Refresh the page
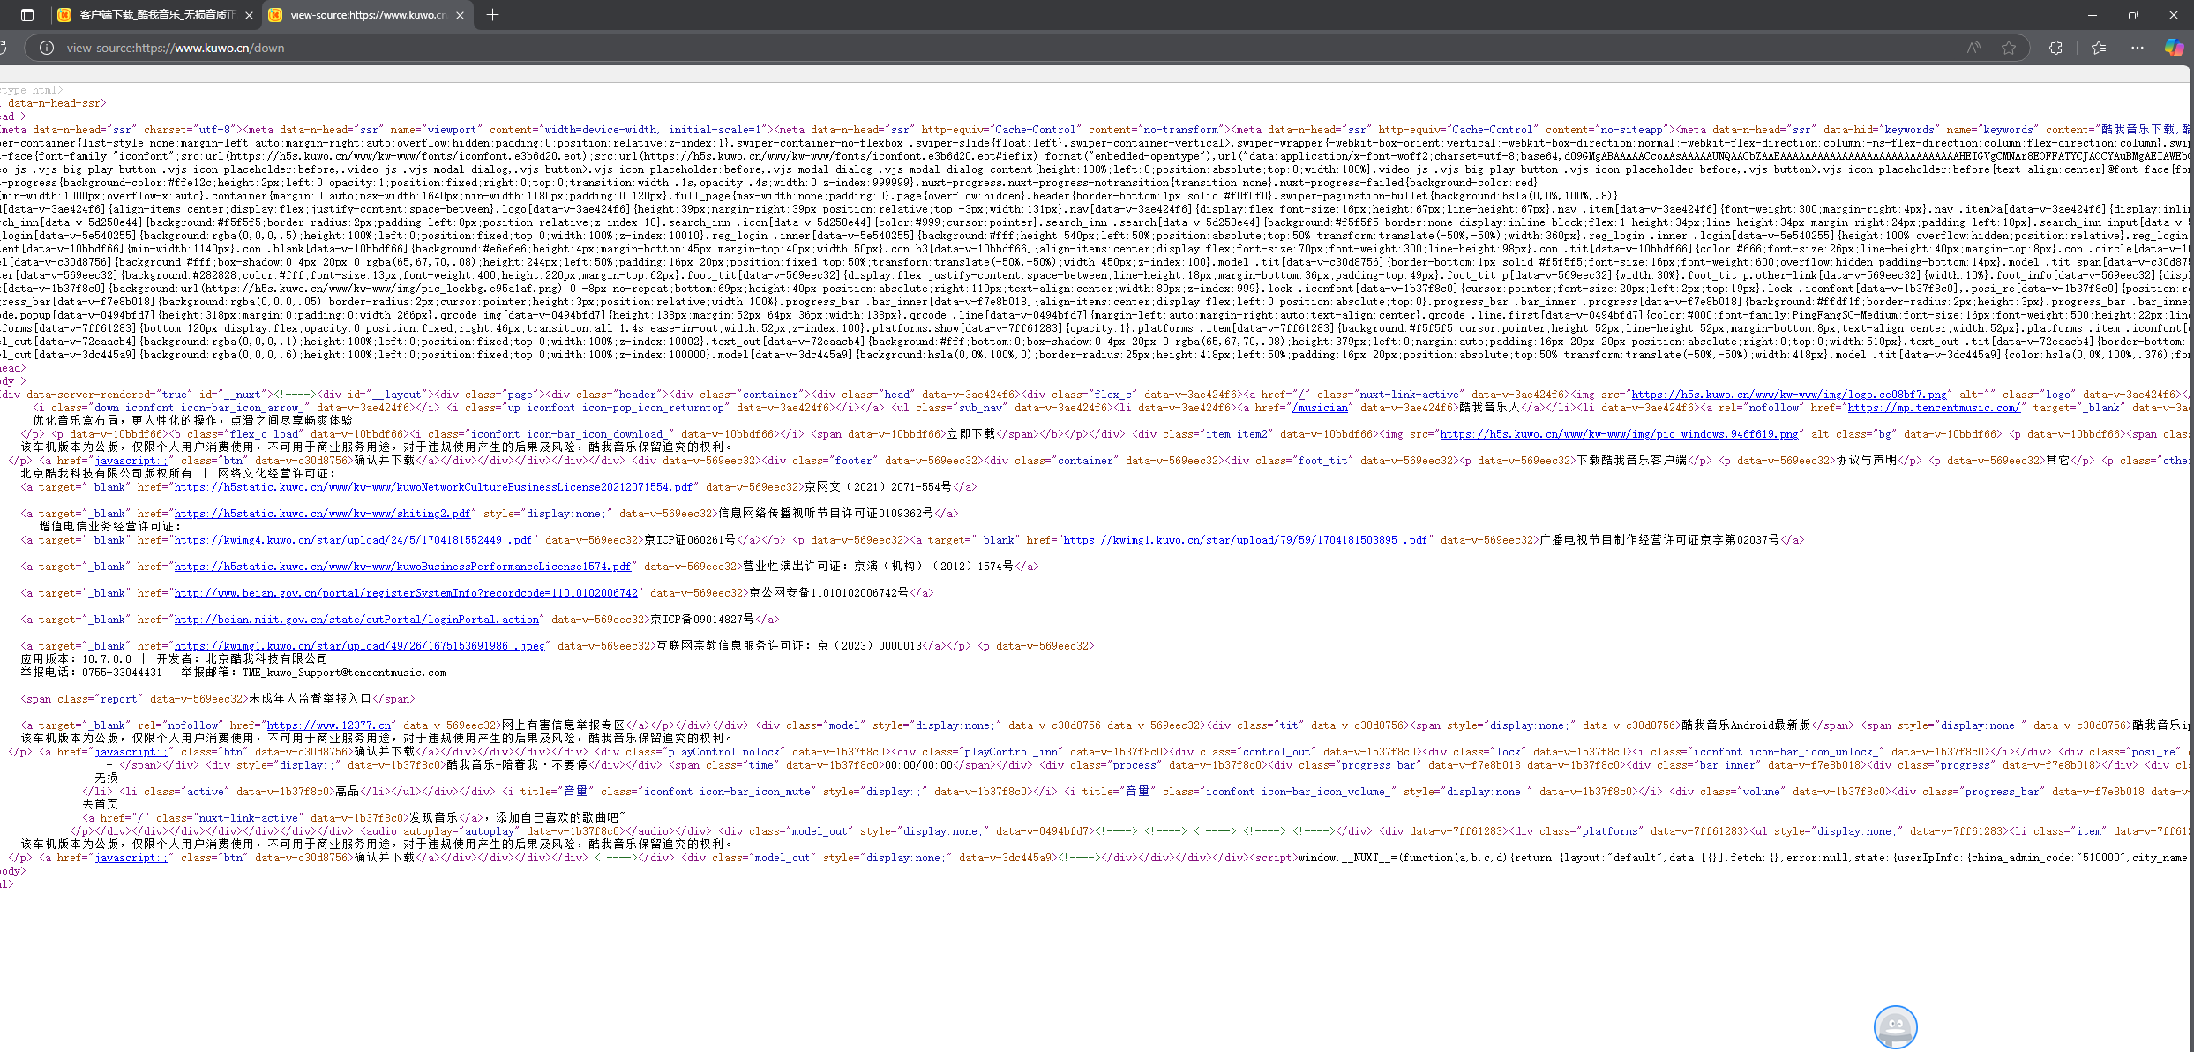The width and height of the screenshot is (2194, 1052). click(x=4, y=48)
